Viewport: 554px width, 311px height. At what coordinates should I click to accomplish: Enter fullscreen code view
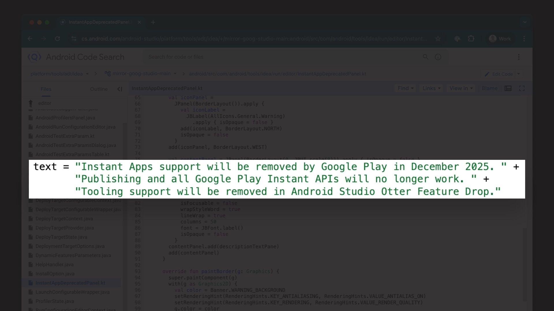point(522,88)
